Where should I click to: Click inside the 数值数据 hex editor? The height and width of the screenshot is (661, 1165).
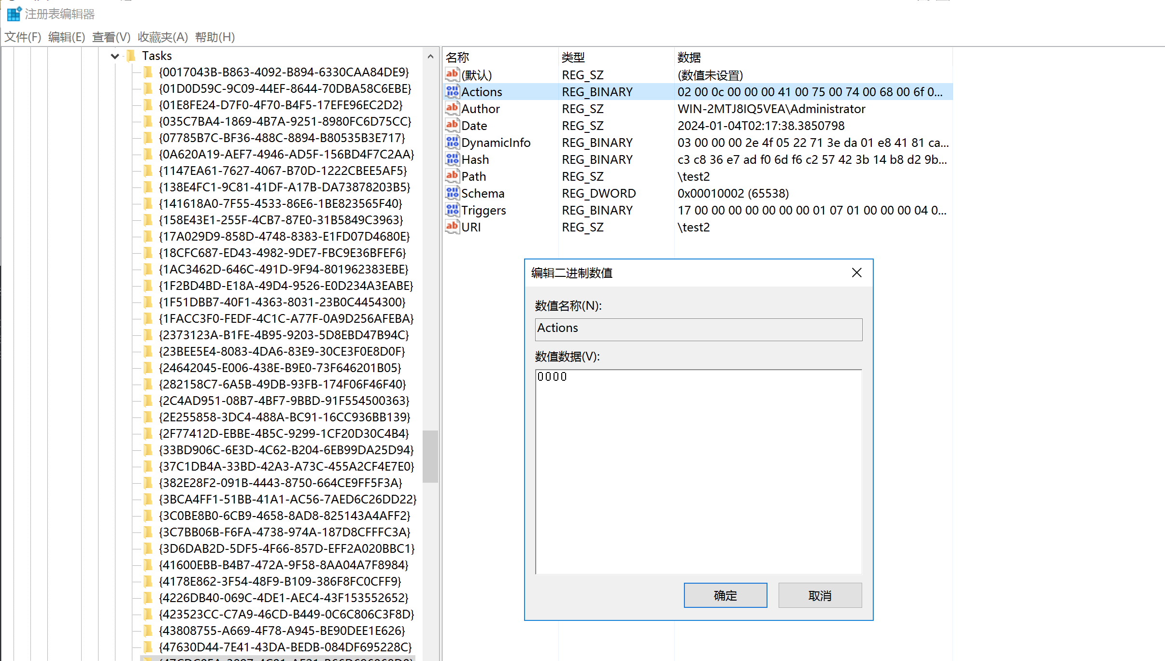coord(698,471)
